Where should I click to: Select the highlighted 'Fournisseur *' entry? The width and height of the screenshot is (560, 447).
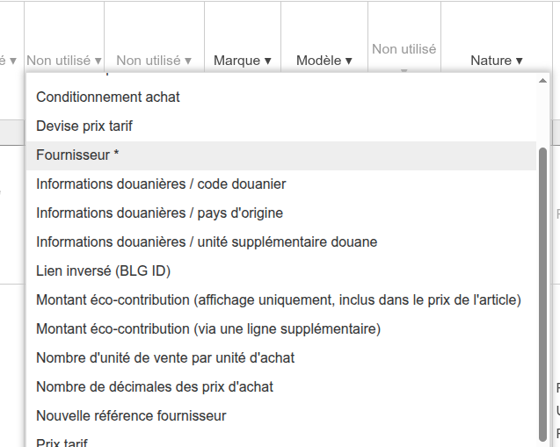click(281, 155)
